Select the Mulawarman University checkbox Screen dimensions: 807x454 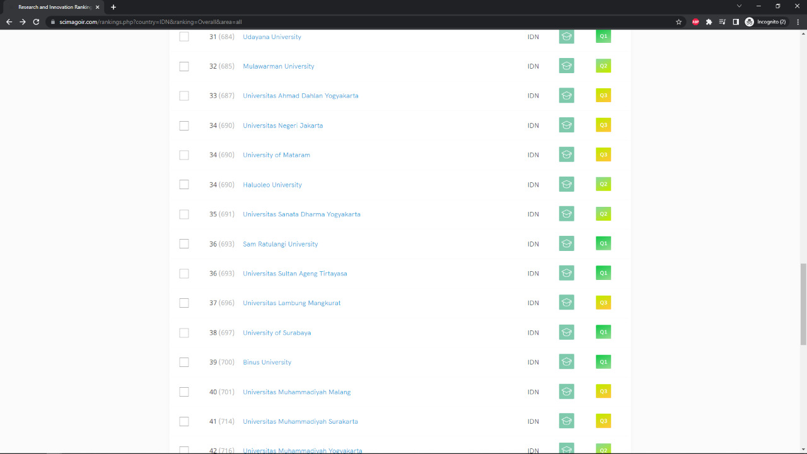184,66
